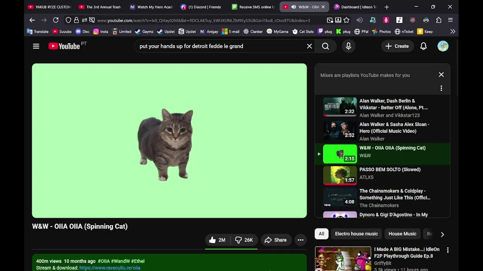Open the Gaymz Steam bookmark

point(144,32)
